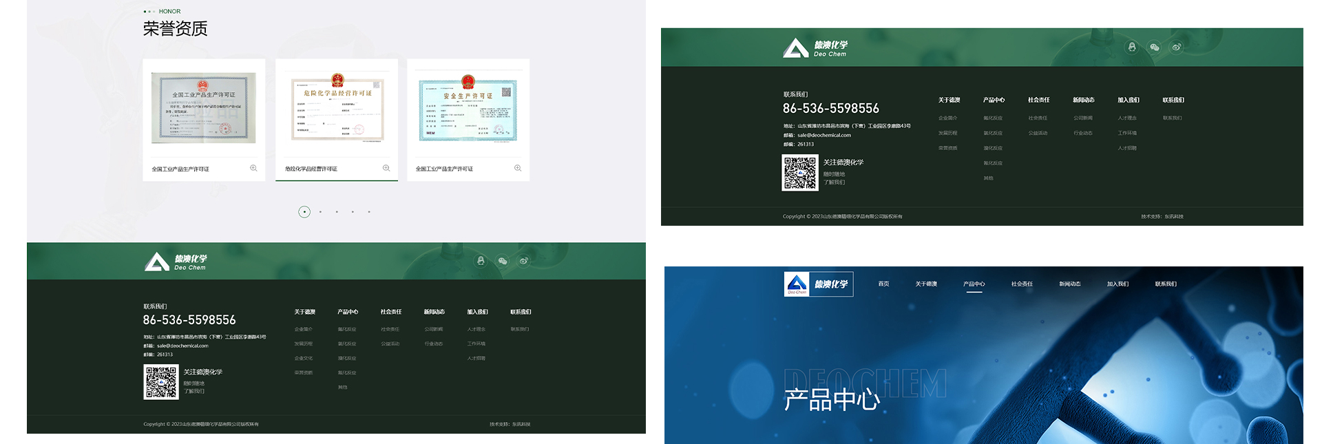The height and width of the screenshot is (444, 1322).
Task: Open QQ icon in footer beneath the certificates
Action: point(481,261)
